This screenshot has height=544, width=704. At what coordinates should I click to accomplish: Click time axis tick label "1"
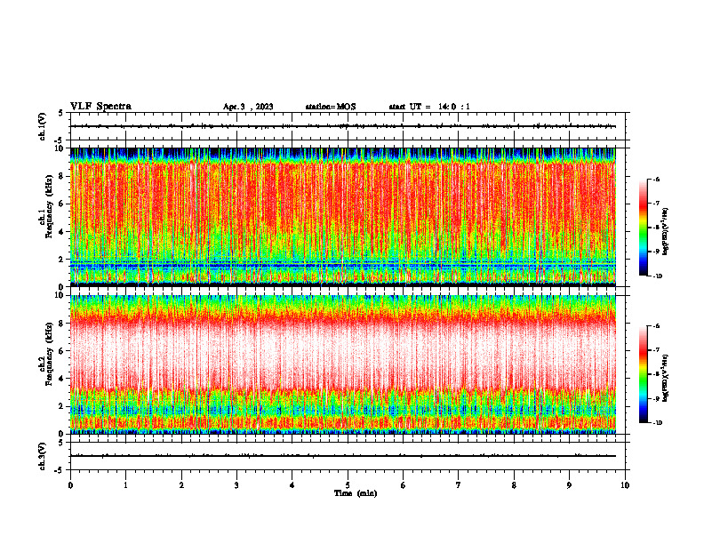tap(125, 485)
